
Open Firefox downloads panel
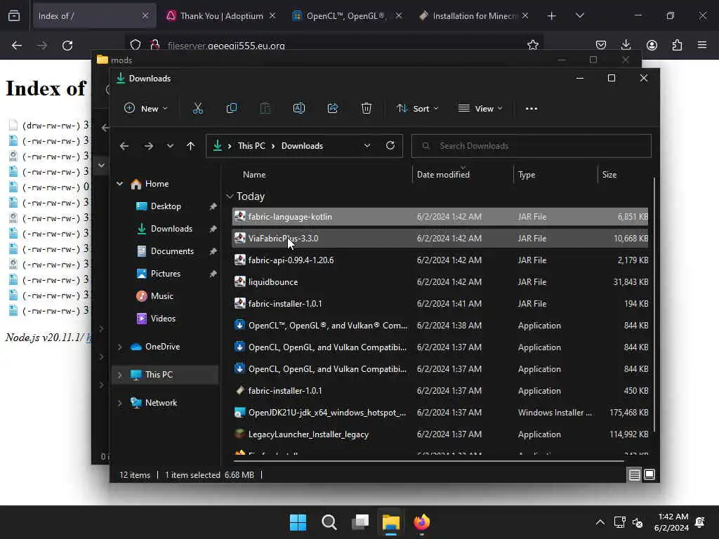(626, 45)
